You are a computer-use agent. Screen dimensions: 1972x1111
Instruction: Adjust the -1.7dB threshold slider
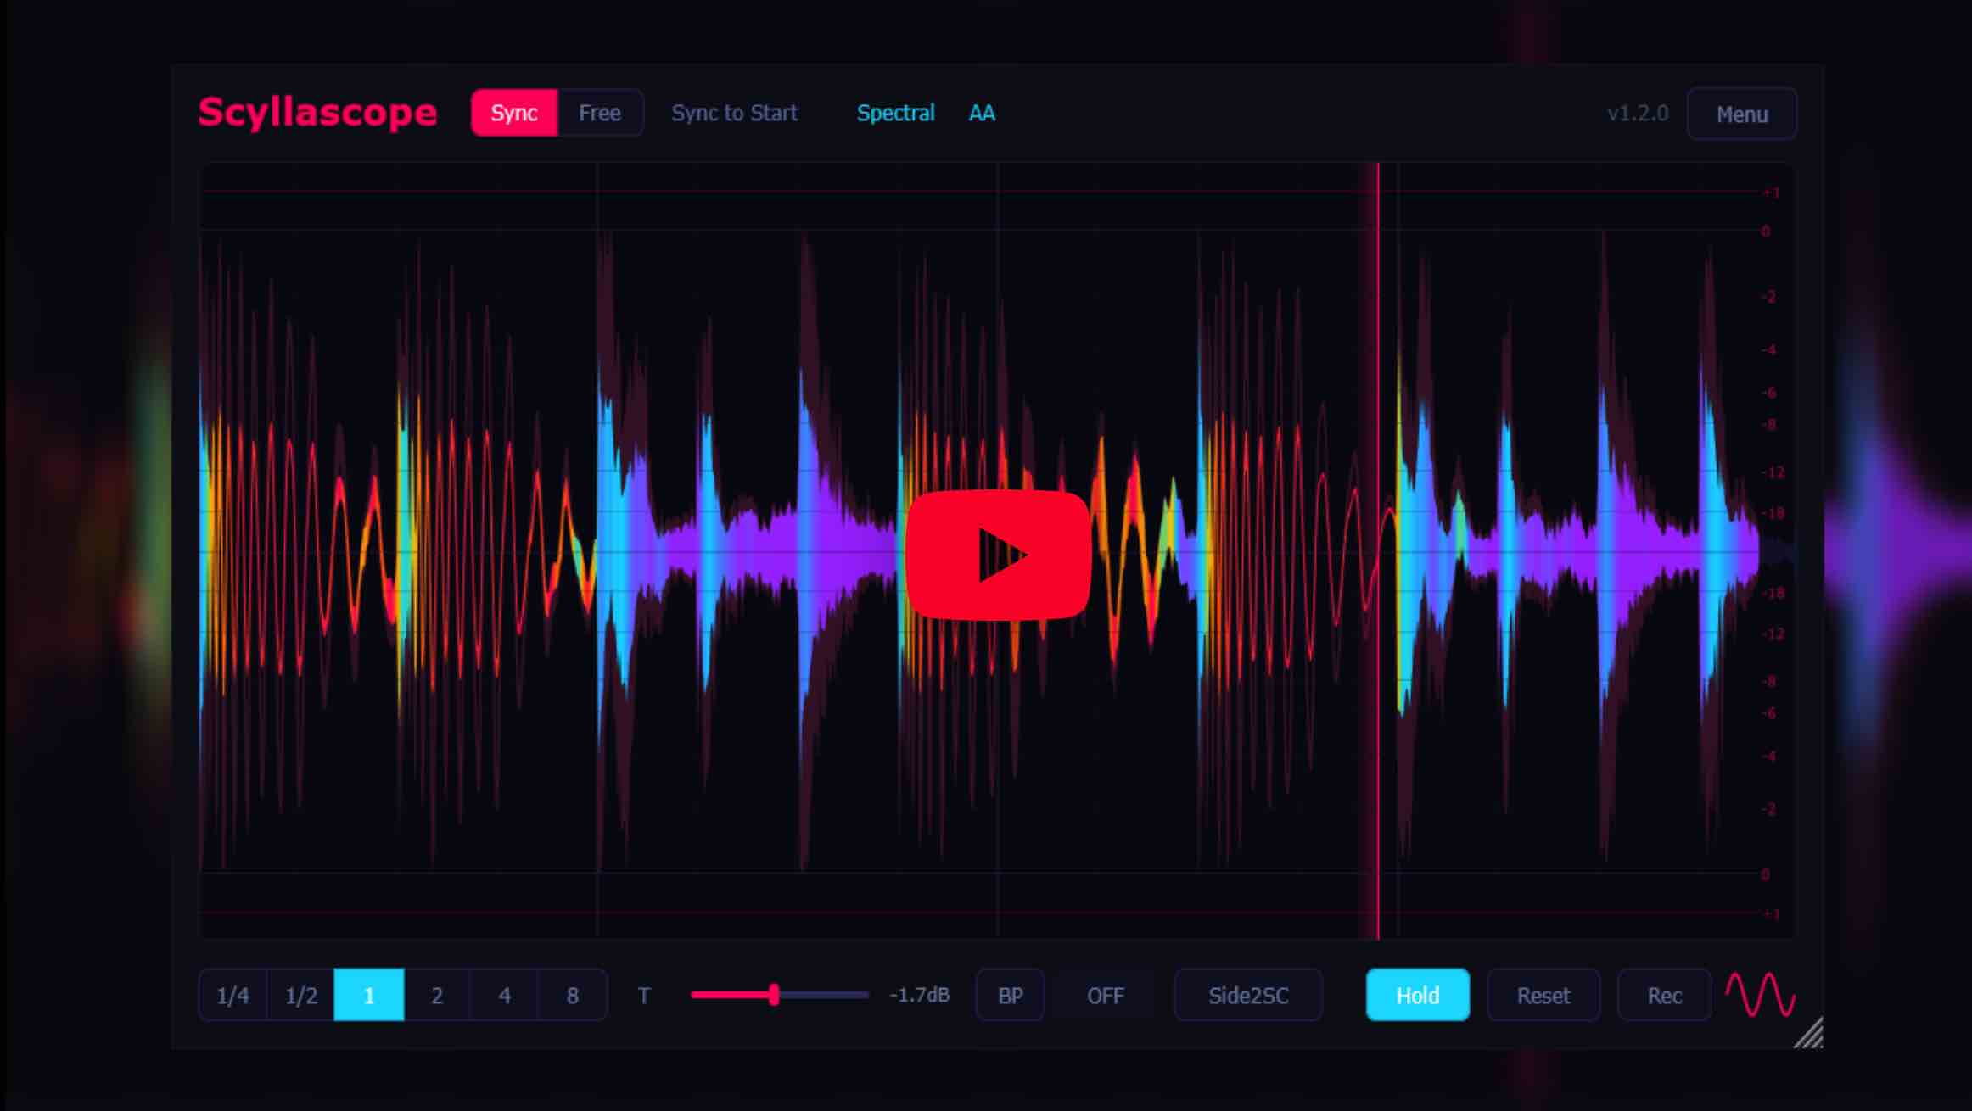coord(774,995)
